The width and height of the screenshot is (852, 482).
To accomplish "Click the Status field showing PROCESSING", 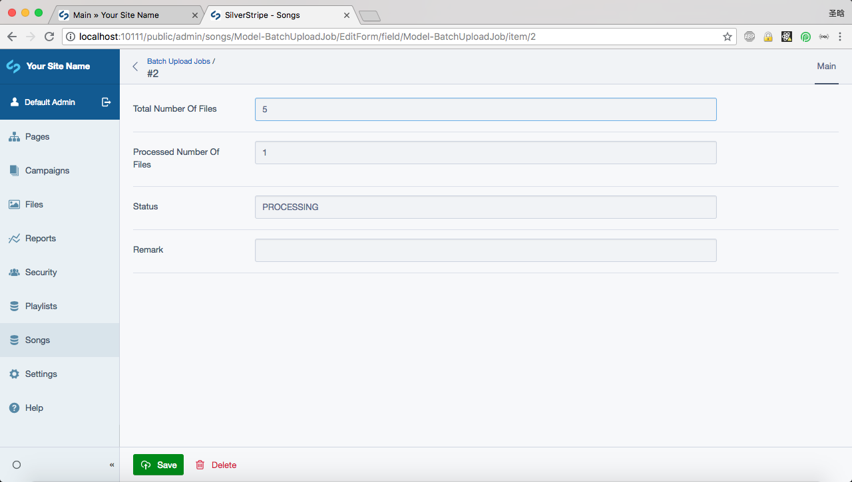I will click(x=486, y=207).
